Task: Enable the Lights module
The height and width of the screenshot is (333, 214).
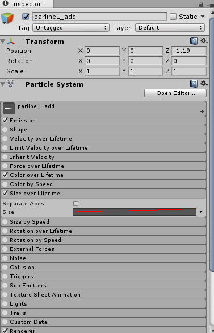Action: pos(5,304)
